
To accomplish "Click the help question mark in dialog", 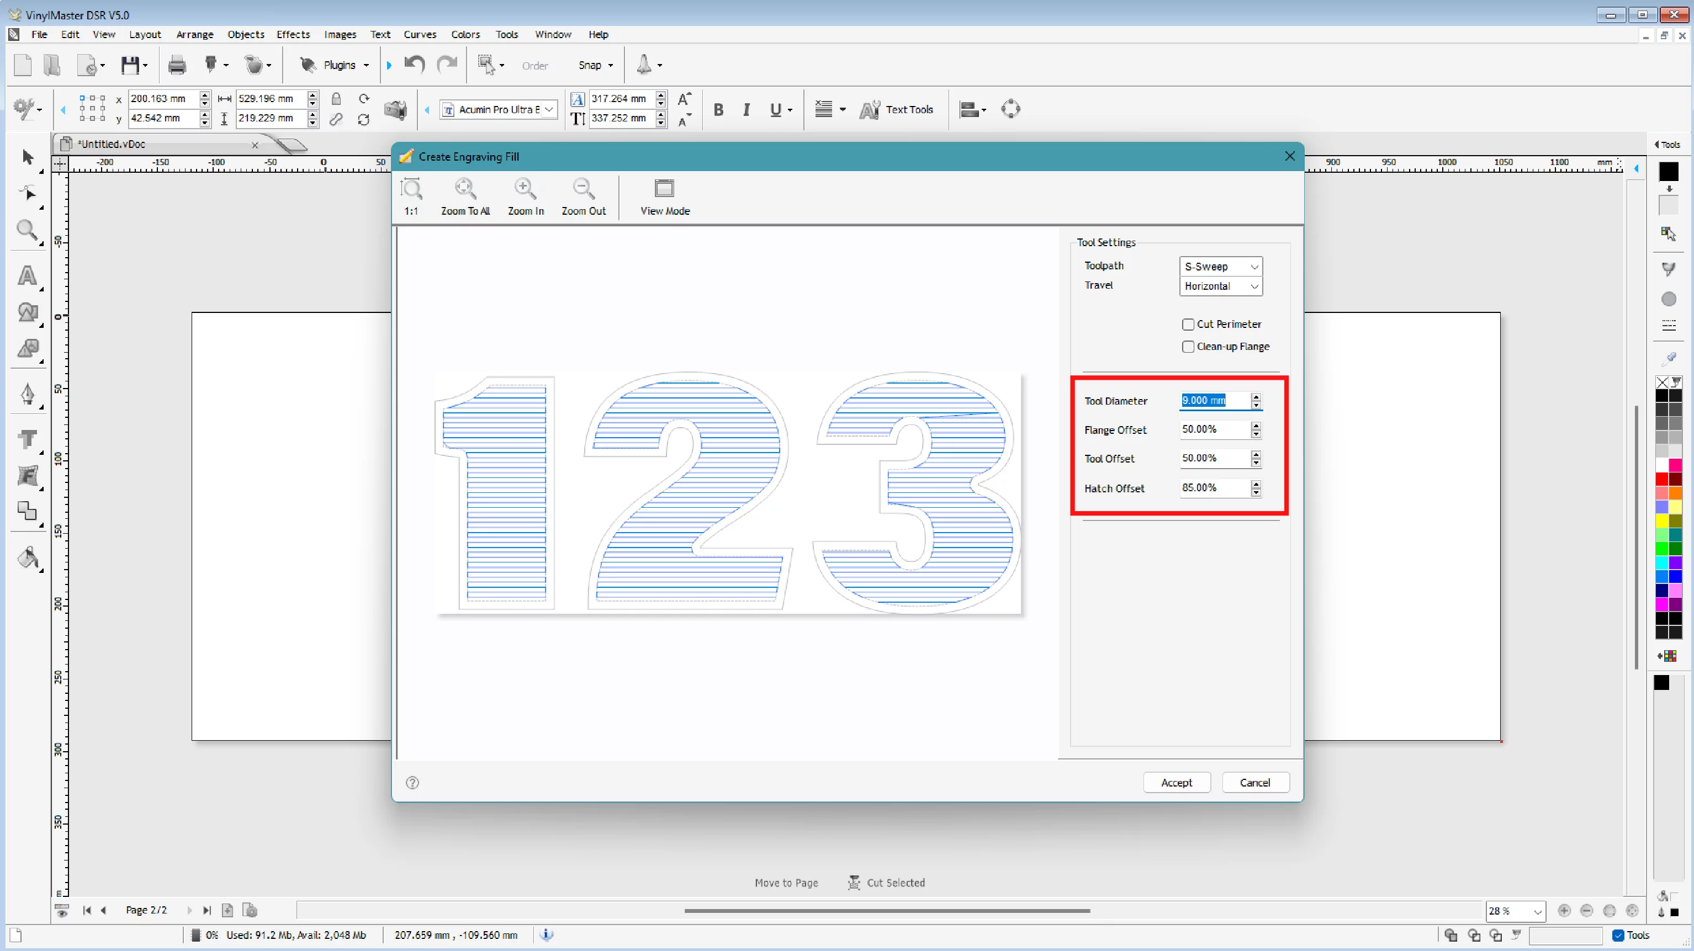I will 412,782.
